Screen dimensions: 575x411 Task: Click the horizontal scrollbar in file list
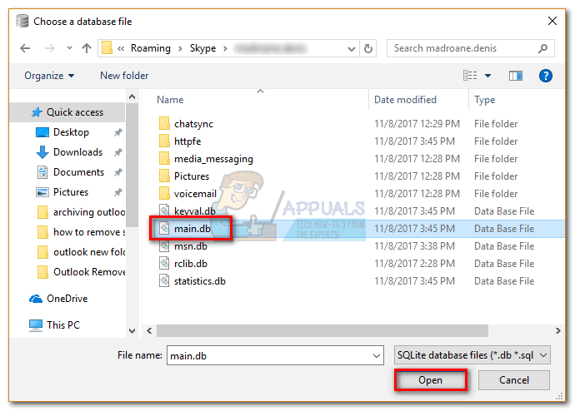click(x=322, y=331)
